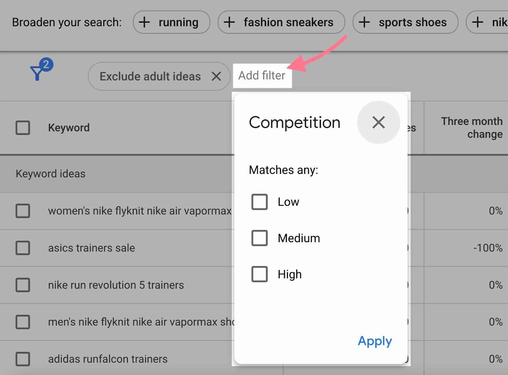Check the "nike run revolution 5 trainers" row
This screenshot has width=508, height=375.
click(x=22, y=285)
